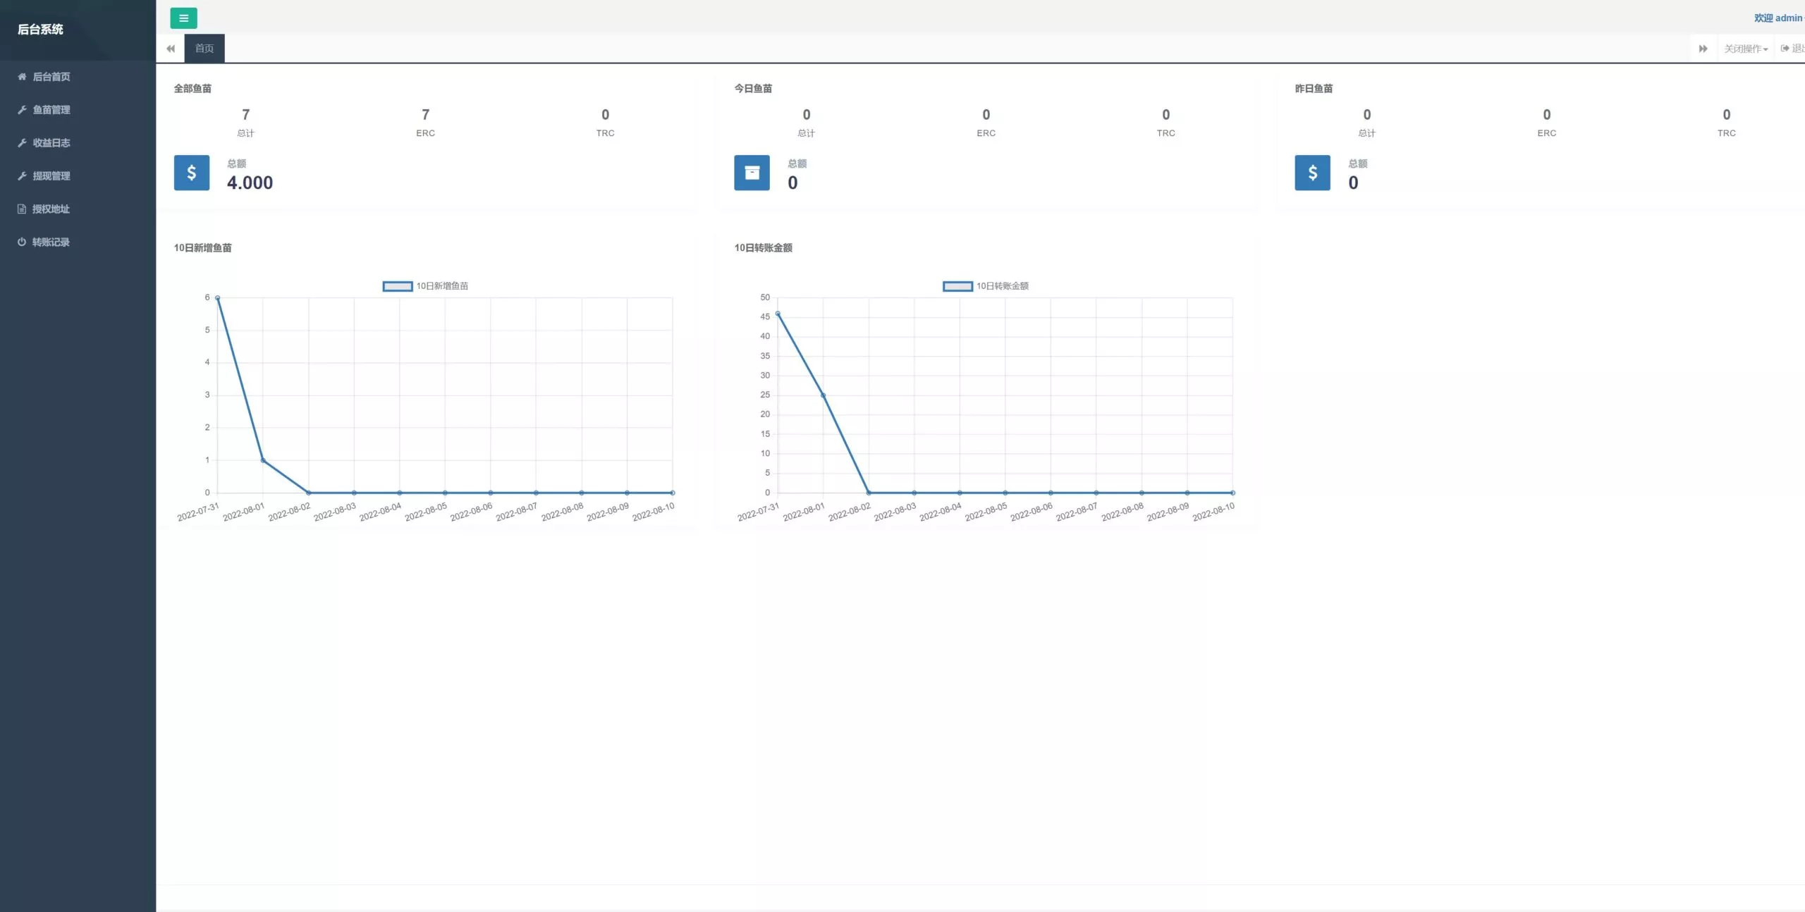1805x912 pixels.
Task: Toggle sidebar with green hamburger button
Action: point(183,18)
